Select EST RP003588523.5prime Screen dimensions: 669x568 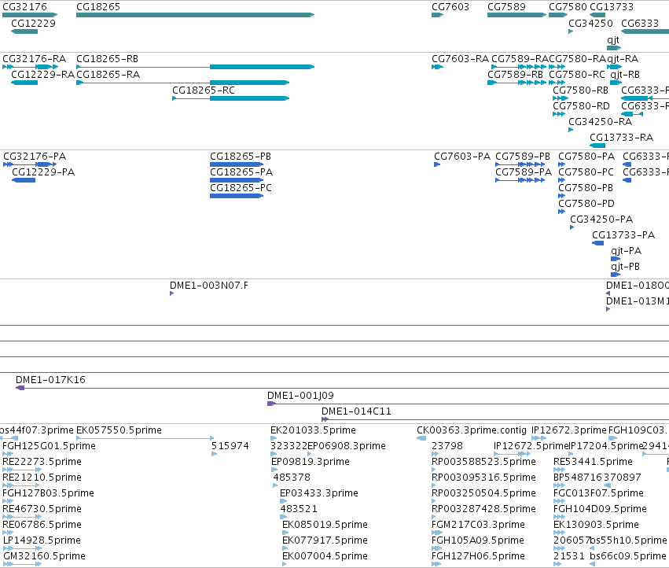(x=434, y=470)
